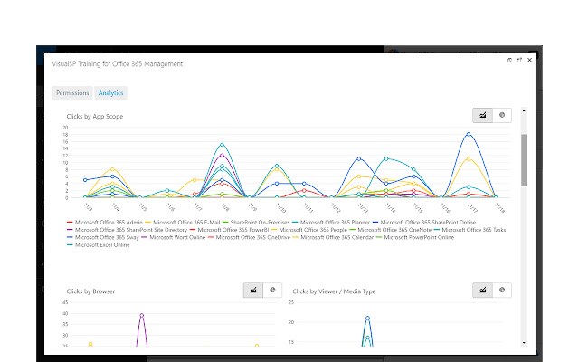This screenshot has width=579, height=362.
Task: Close the VisualSP Training dialog
Action: (529, 60)
